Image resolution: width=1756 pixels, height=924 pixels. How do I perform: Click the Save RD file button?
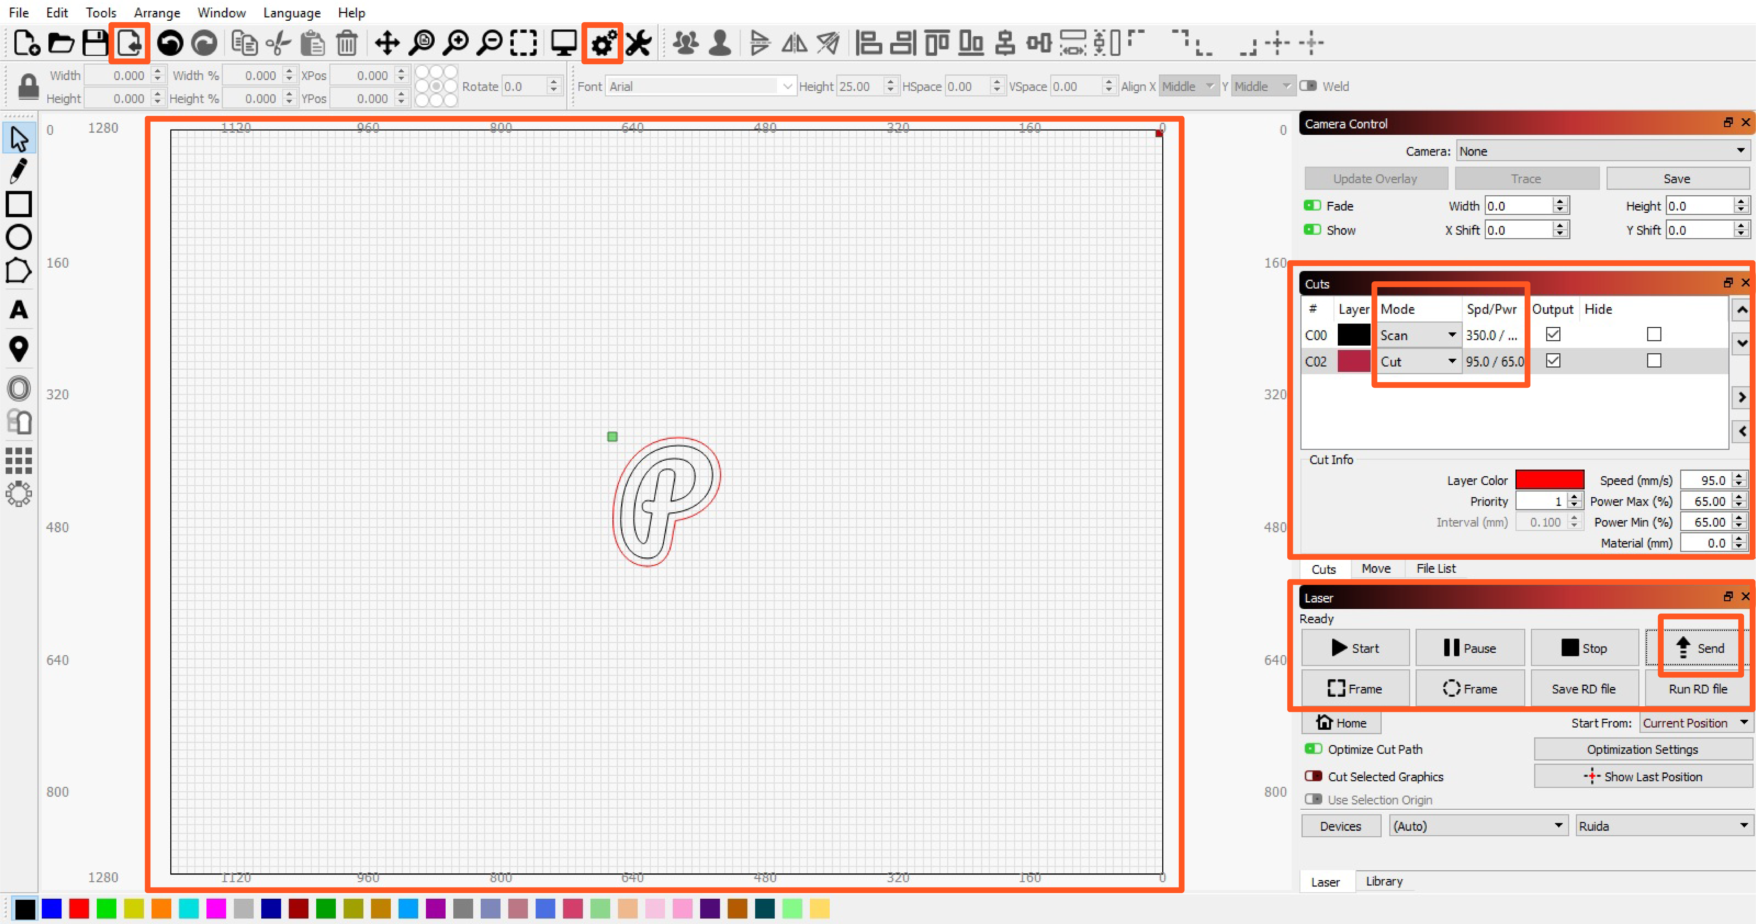pos(1584,688)
